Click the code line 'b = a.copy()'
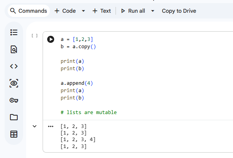Viewport: 233px width, 158px height. [78, 47]
